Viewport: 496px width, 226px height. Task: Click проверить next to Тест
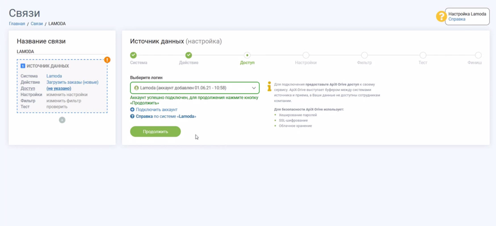[57, 107]
